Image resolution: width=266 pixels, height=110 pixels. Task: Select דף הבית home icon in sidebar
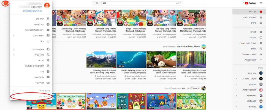point(261,12)
